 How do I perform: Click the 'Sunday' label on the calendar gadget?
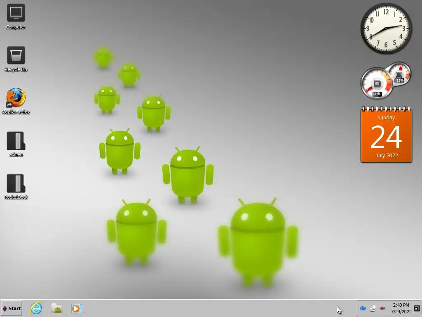[x=386, y=118]
